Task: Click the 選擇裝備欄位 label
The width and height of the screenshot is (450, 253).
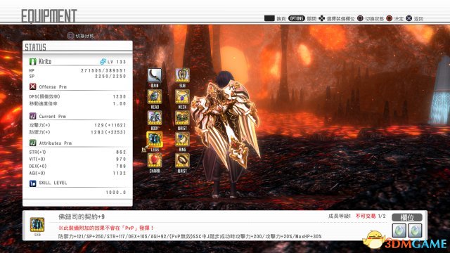Action: (x=340, y=19)
